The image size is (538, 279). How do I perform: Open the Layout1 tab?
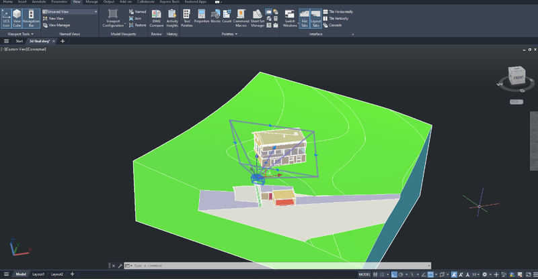tap(38, 274)
